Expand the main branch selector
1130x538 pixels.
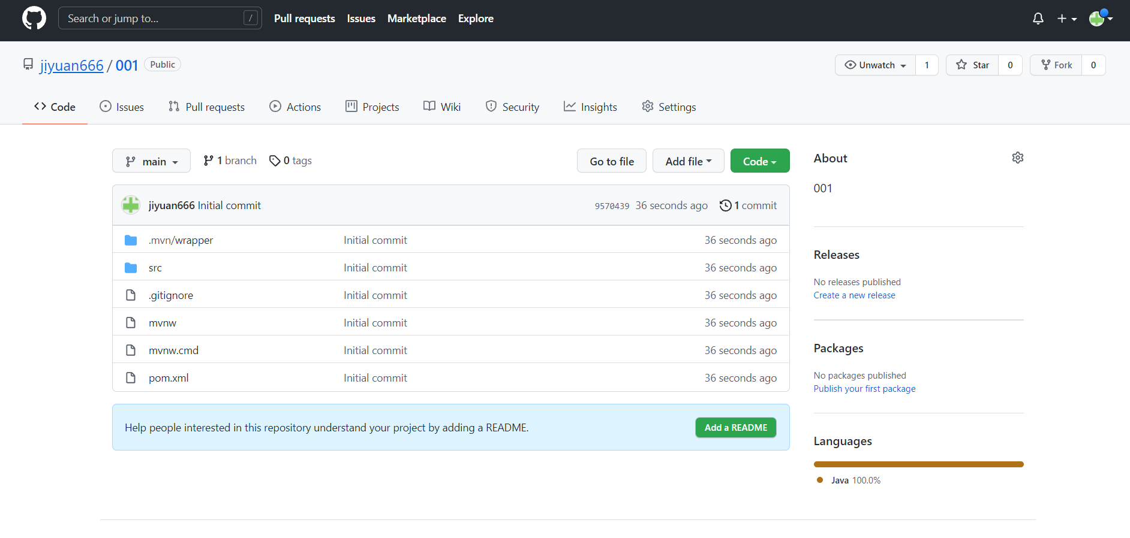point(151,161)
